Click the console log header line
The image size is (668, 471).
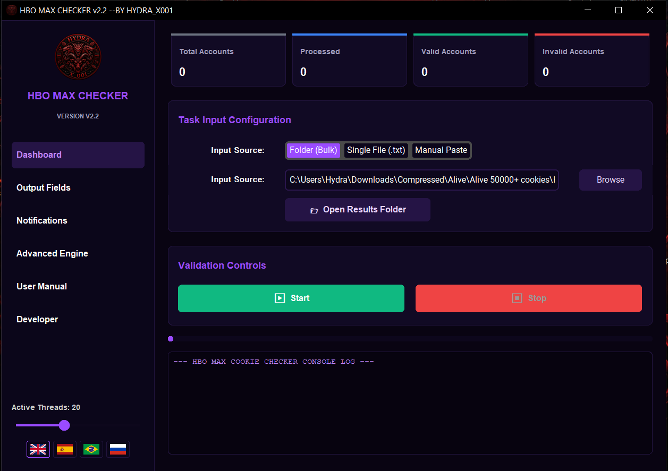pyautogui.click(x=274, y=362)
